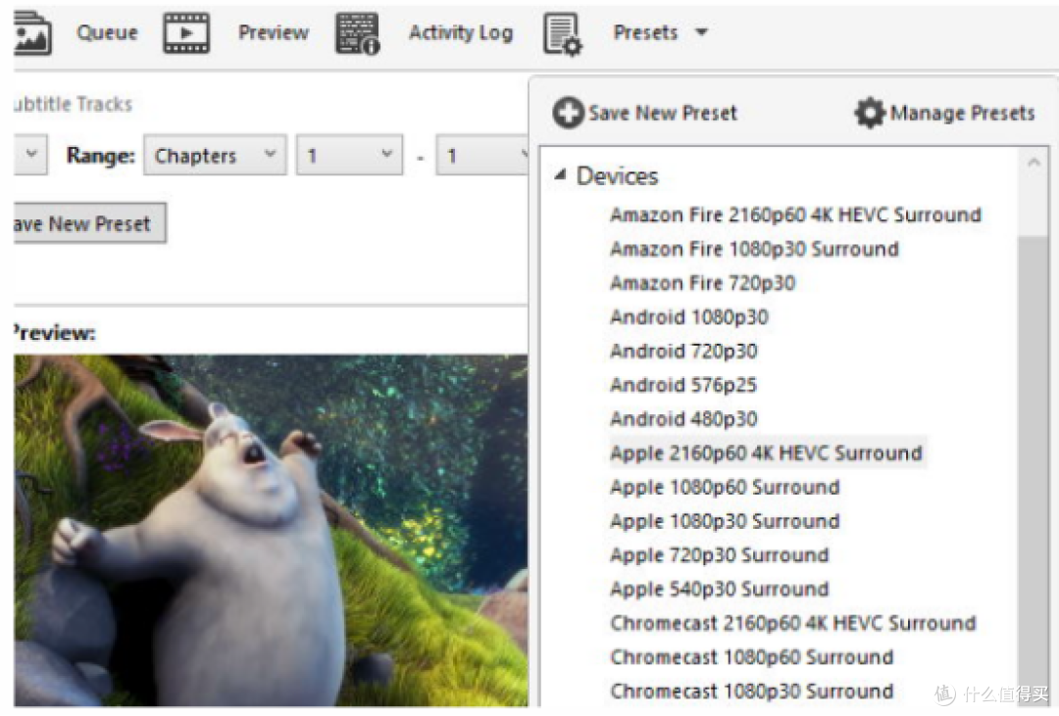Toggle the Presets toolbar label
Screen dimensions: 1059x716
coord(645,32)
